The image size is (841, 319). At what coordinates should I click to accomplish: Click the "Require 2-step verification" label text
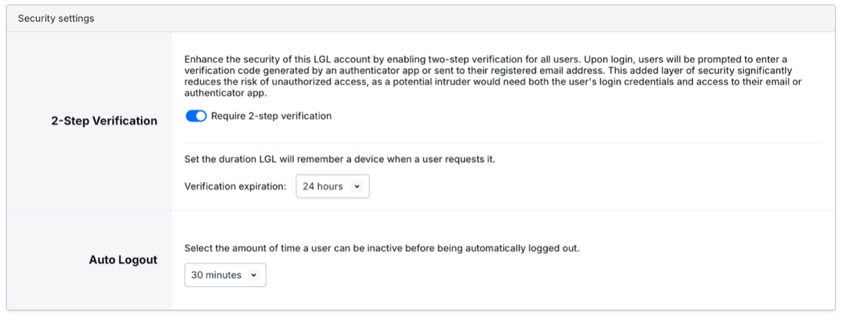pos(271,116)
